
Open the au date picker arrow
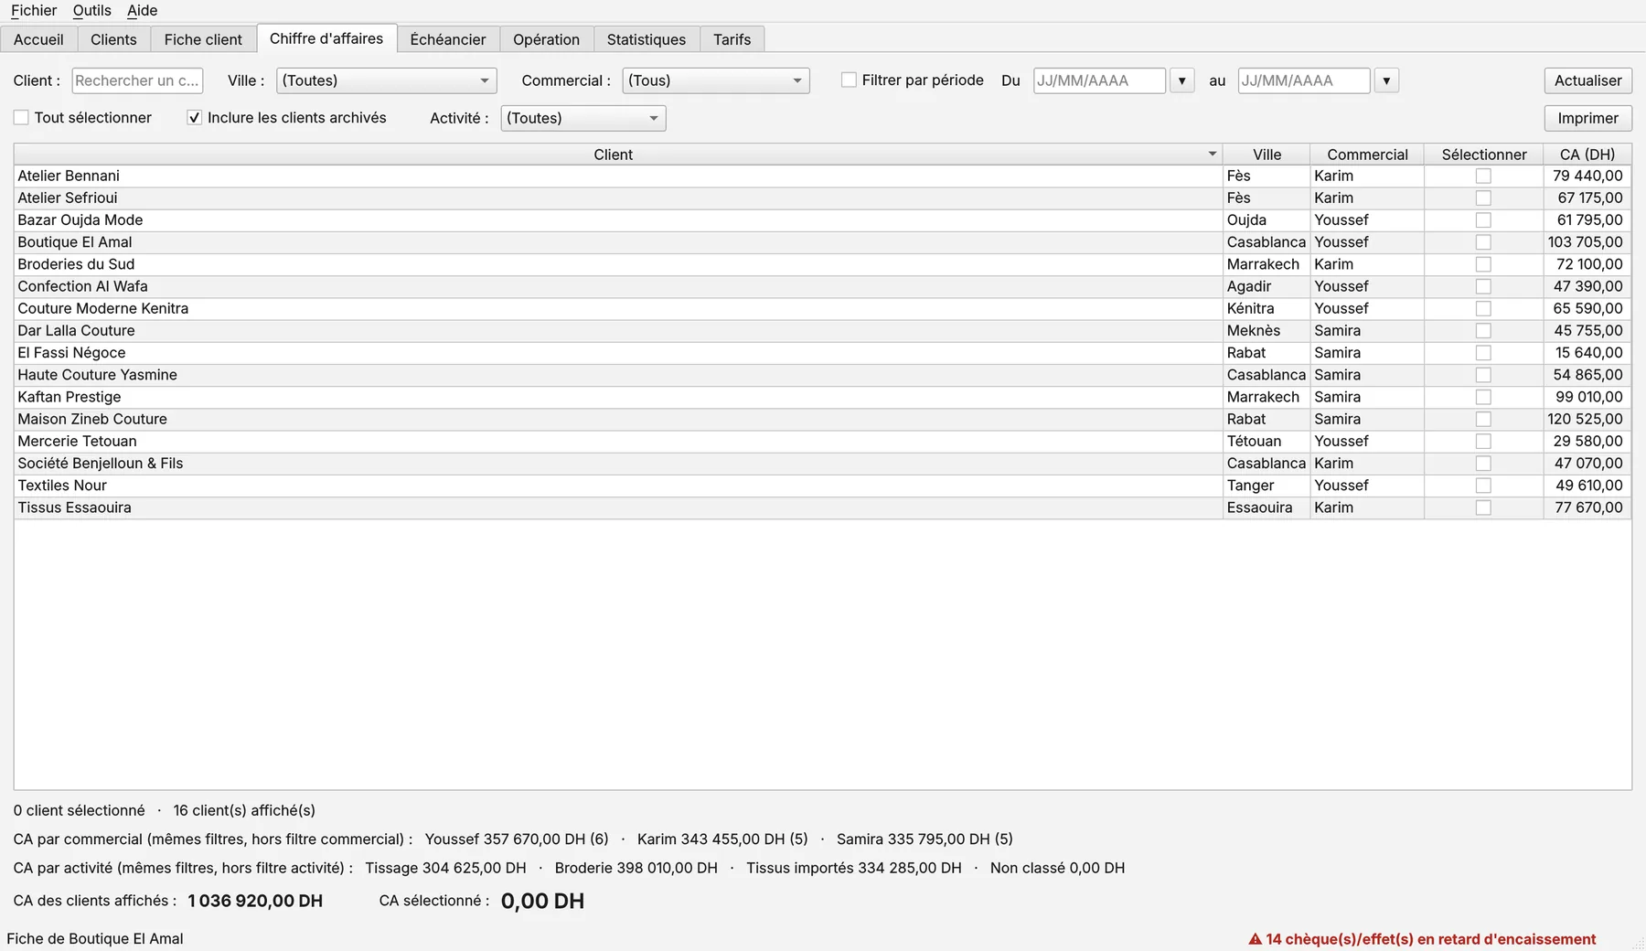point(1386,80)
